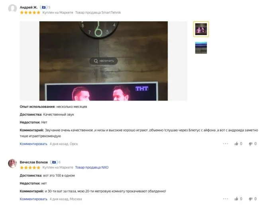Click Комментировать under Андрей Ж.'s review
Screen dimensions: 271x210
[x=33, y=144]
